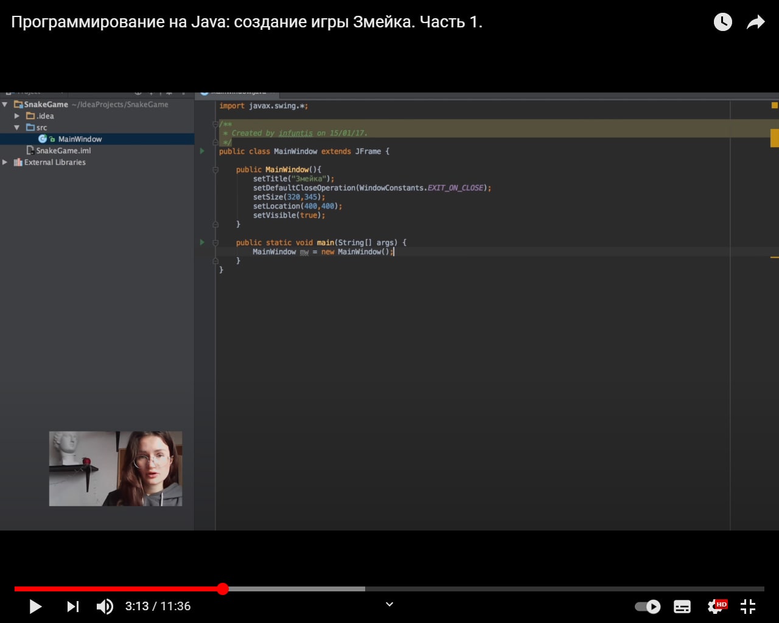Toggle the autoplay switch
The width and height of the screenshot is (779, 623).
648,607
